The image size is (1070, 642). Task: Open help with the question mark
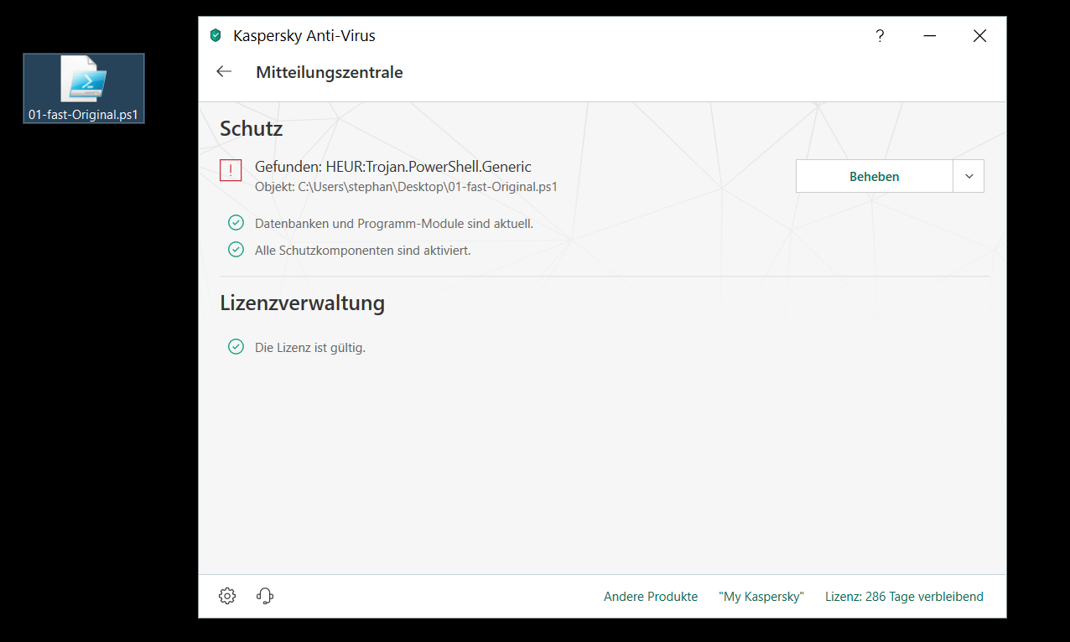tap(880, 36)
